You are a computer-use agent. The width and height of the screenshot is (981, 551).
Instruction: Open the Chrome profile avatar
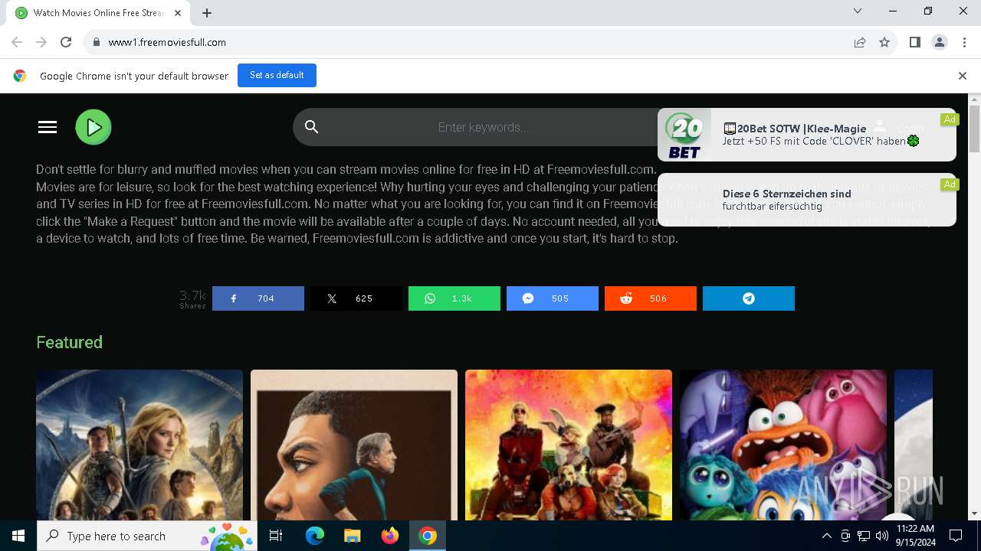point(940,42)
